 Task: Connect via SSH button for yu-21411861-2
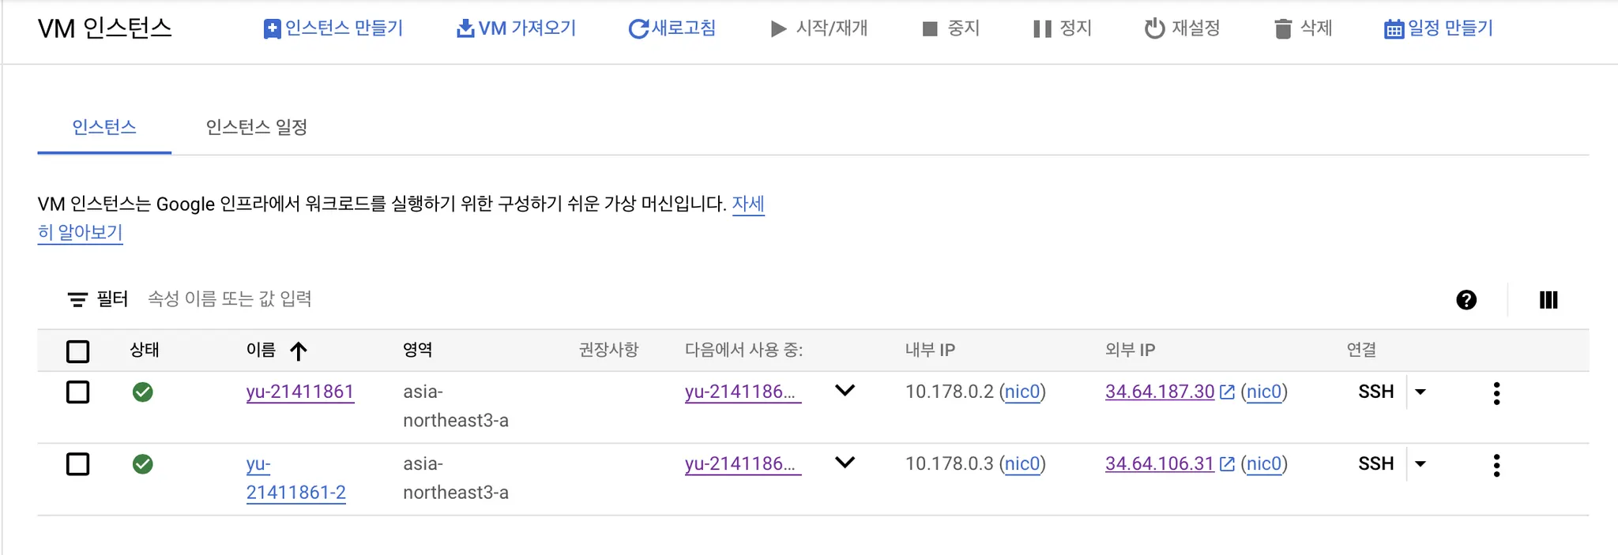coord(1375,463)
